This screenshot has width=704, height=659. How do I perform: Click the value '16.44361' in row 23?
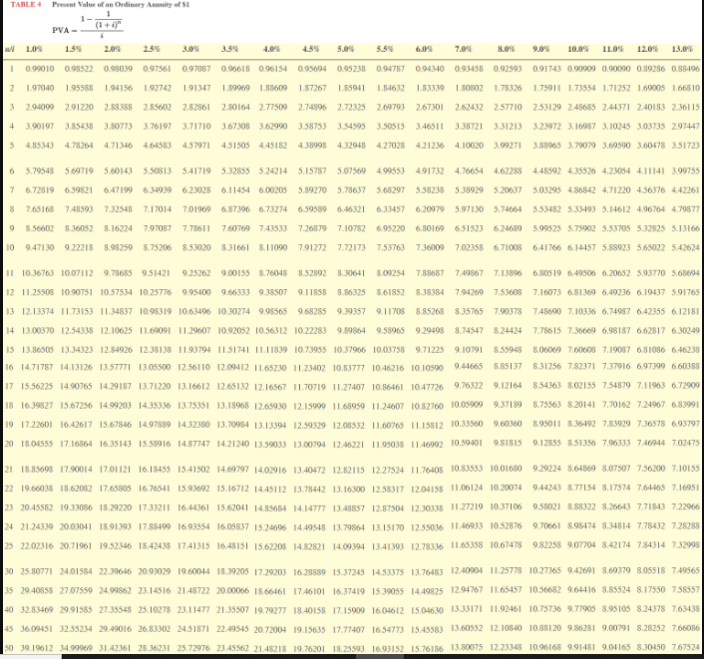click(194, 507)
